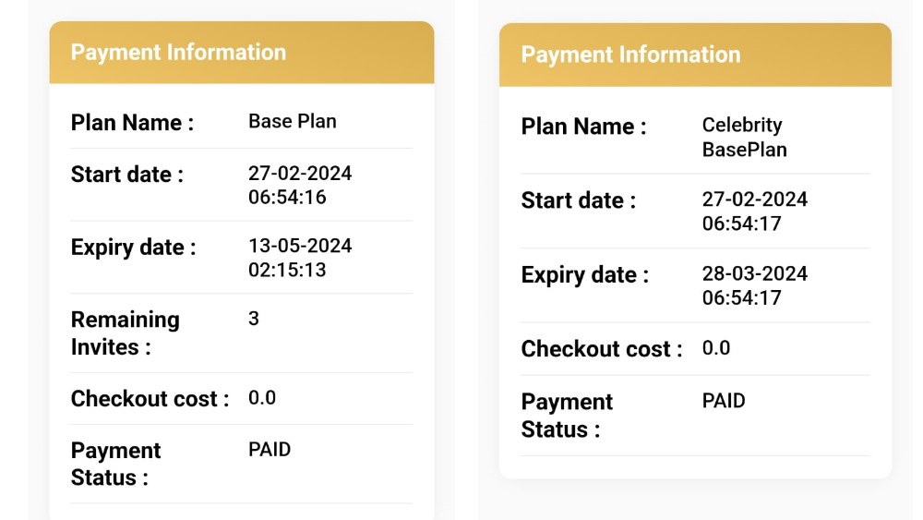The height and width of the screenshot is (520, 923).
Task: Click PAID status in the Base Plan card
Action: click(270, 450)
